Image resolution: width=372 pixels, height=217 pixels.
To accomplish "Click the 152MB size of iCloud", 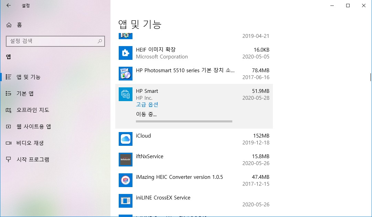I will coord(261,135).
